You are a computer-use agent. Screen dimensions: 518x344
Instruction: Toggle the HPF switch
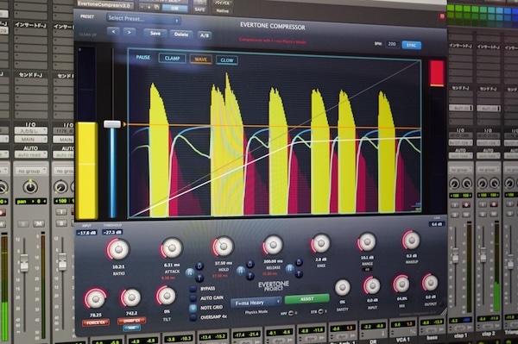291,313
